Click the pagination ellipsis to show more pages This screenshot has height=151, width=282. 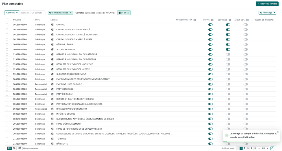tap(259, 148)
